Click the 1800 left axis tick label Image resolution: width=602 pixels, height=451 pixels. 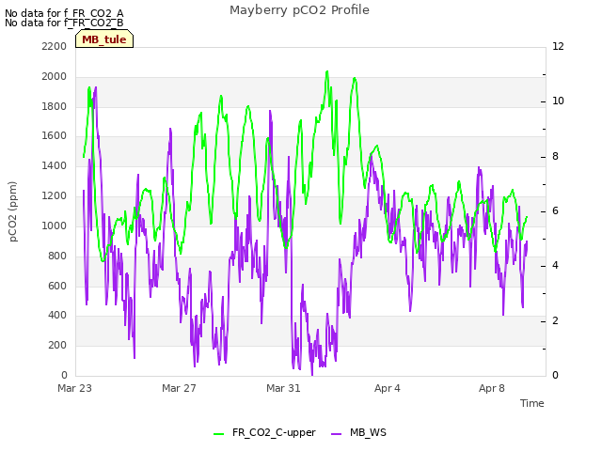tap(55, 106)
